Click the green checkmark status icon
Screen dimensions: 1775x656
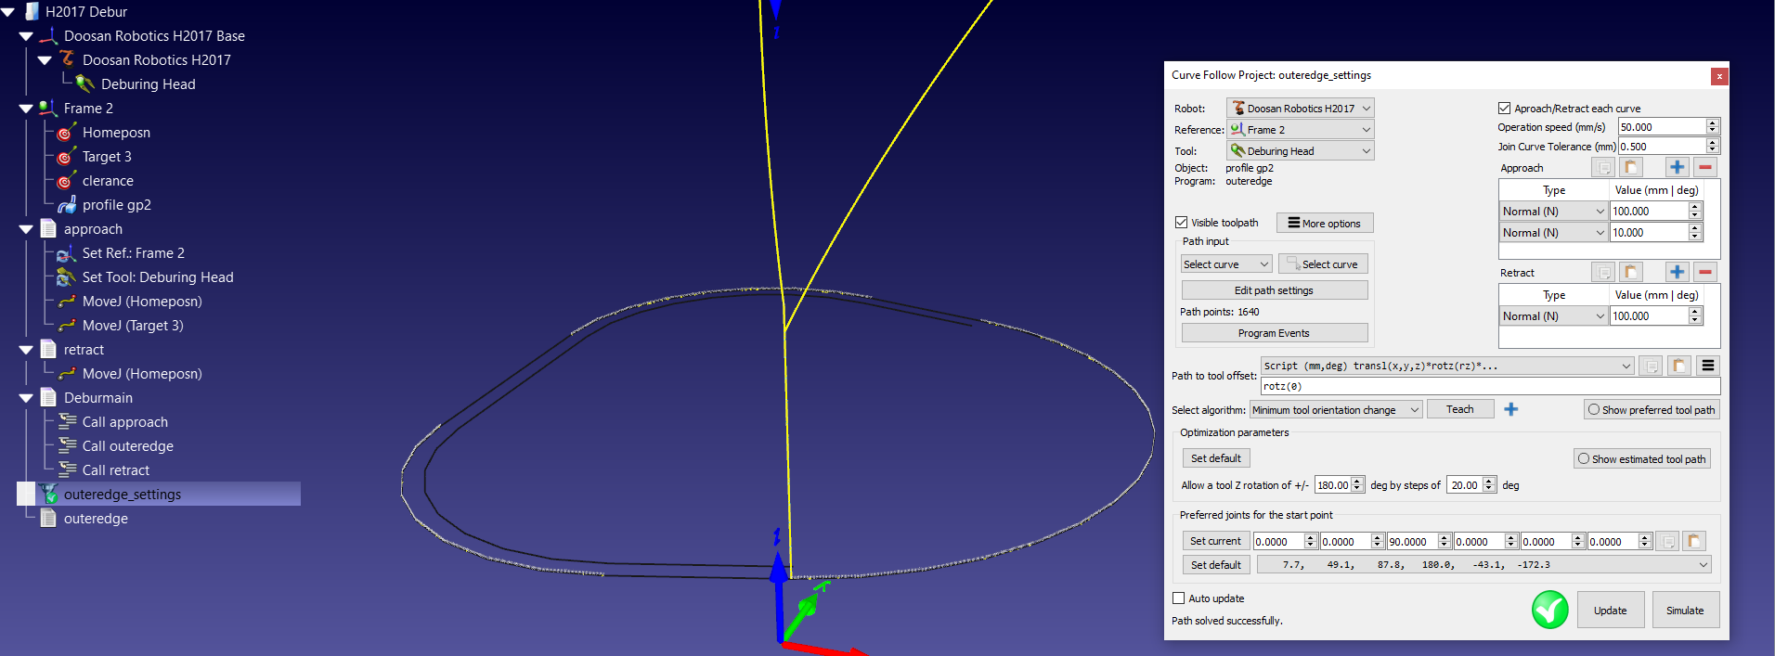point(1549,610)
